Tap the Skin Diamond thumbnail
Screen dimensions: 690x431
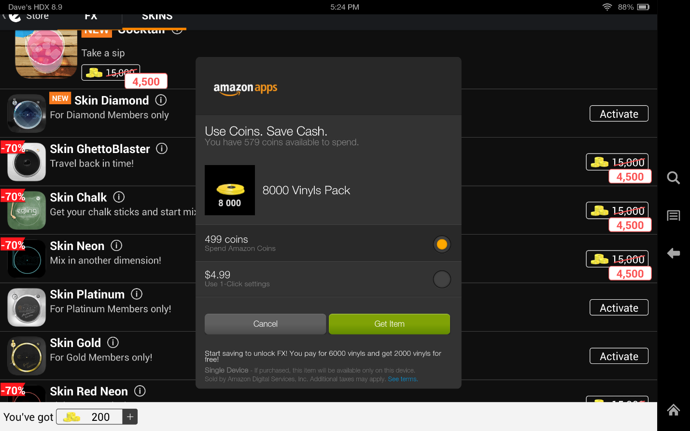[27, 113]
